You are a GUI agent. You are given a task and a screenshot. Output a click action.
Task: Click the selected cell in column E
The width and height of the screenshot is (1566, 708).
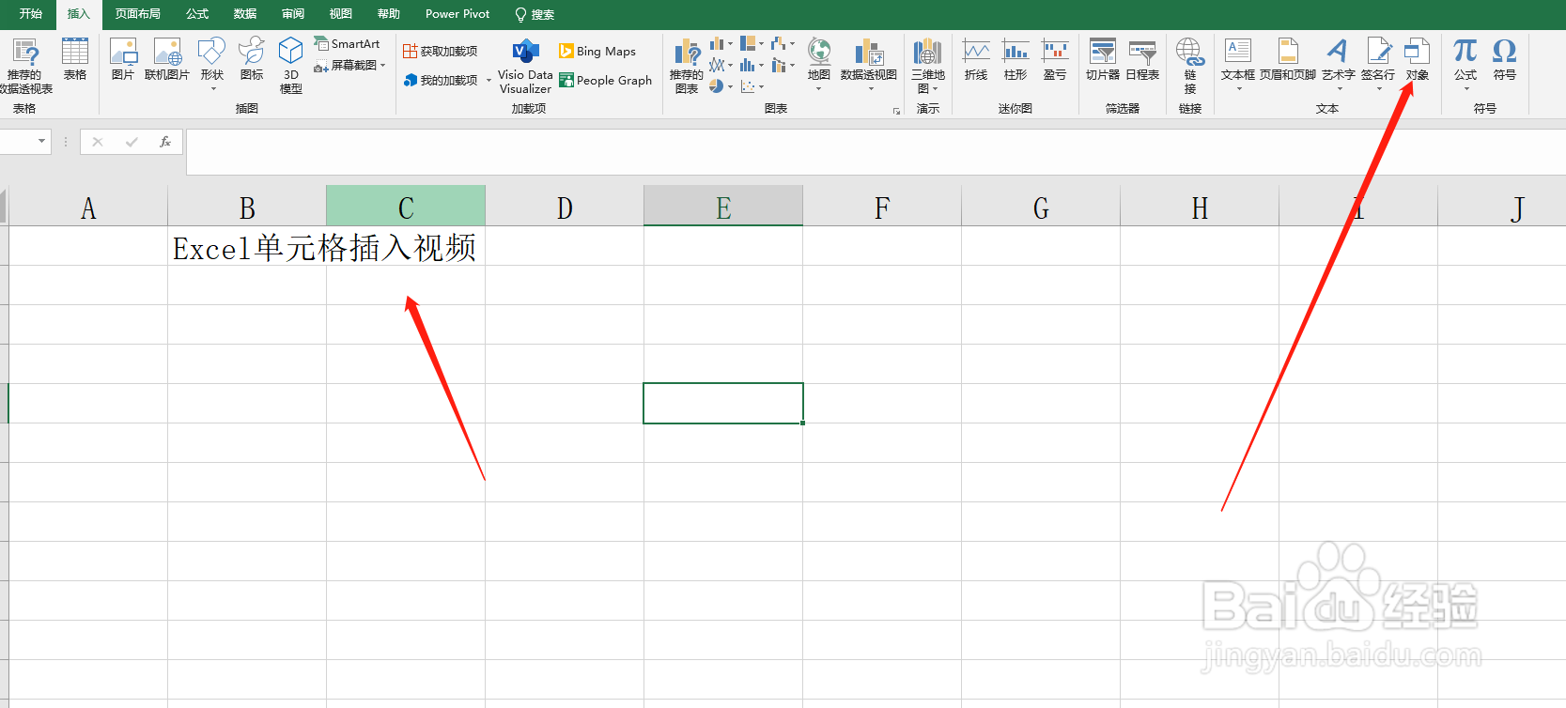[723, 403]
